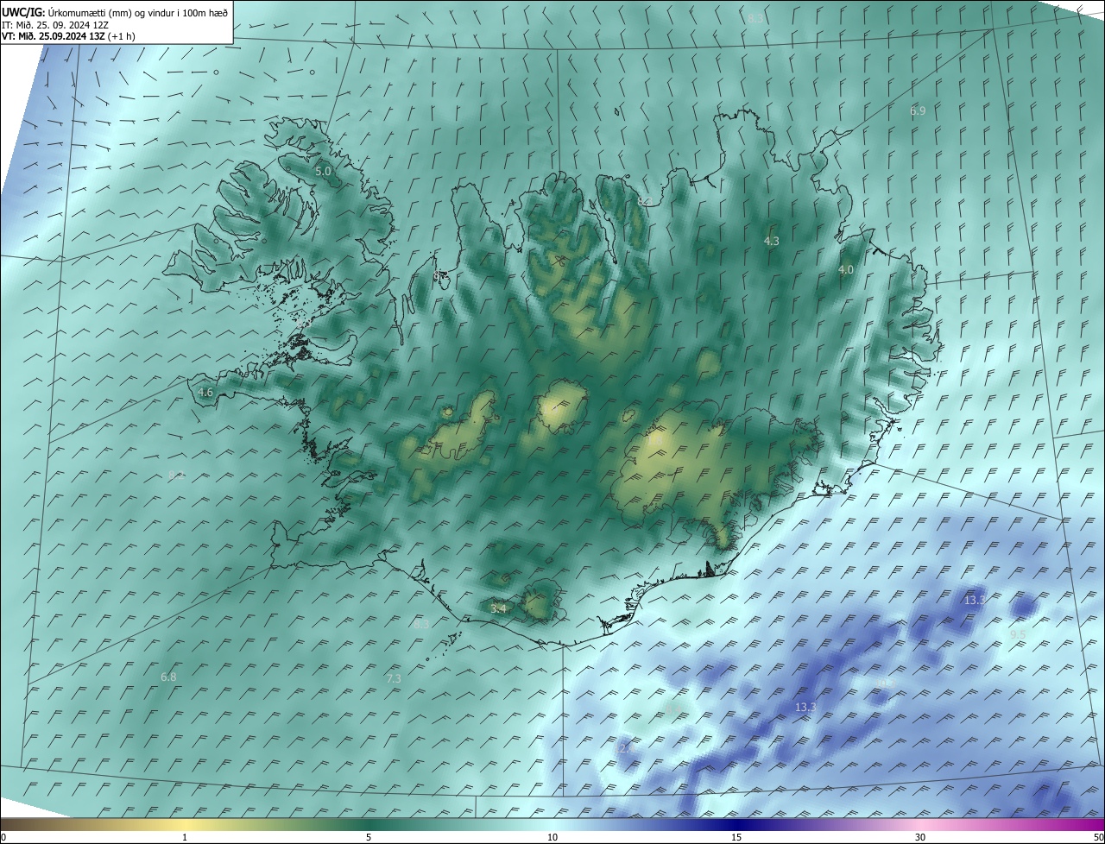Click the 5 tick on the color scale
This screenshot has width=1105, height=844.
pyautogui.click(x=369, y=838)
